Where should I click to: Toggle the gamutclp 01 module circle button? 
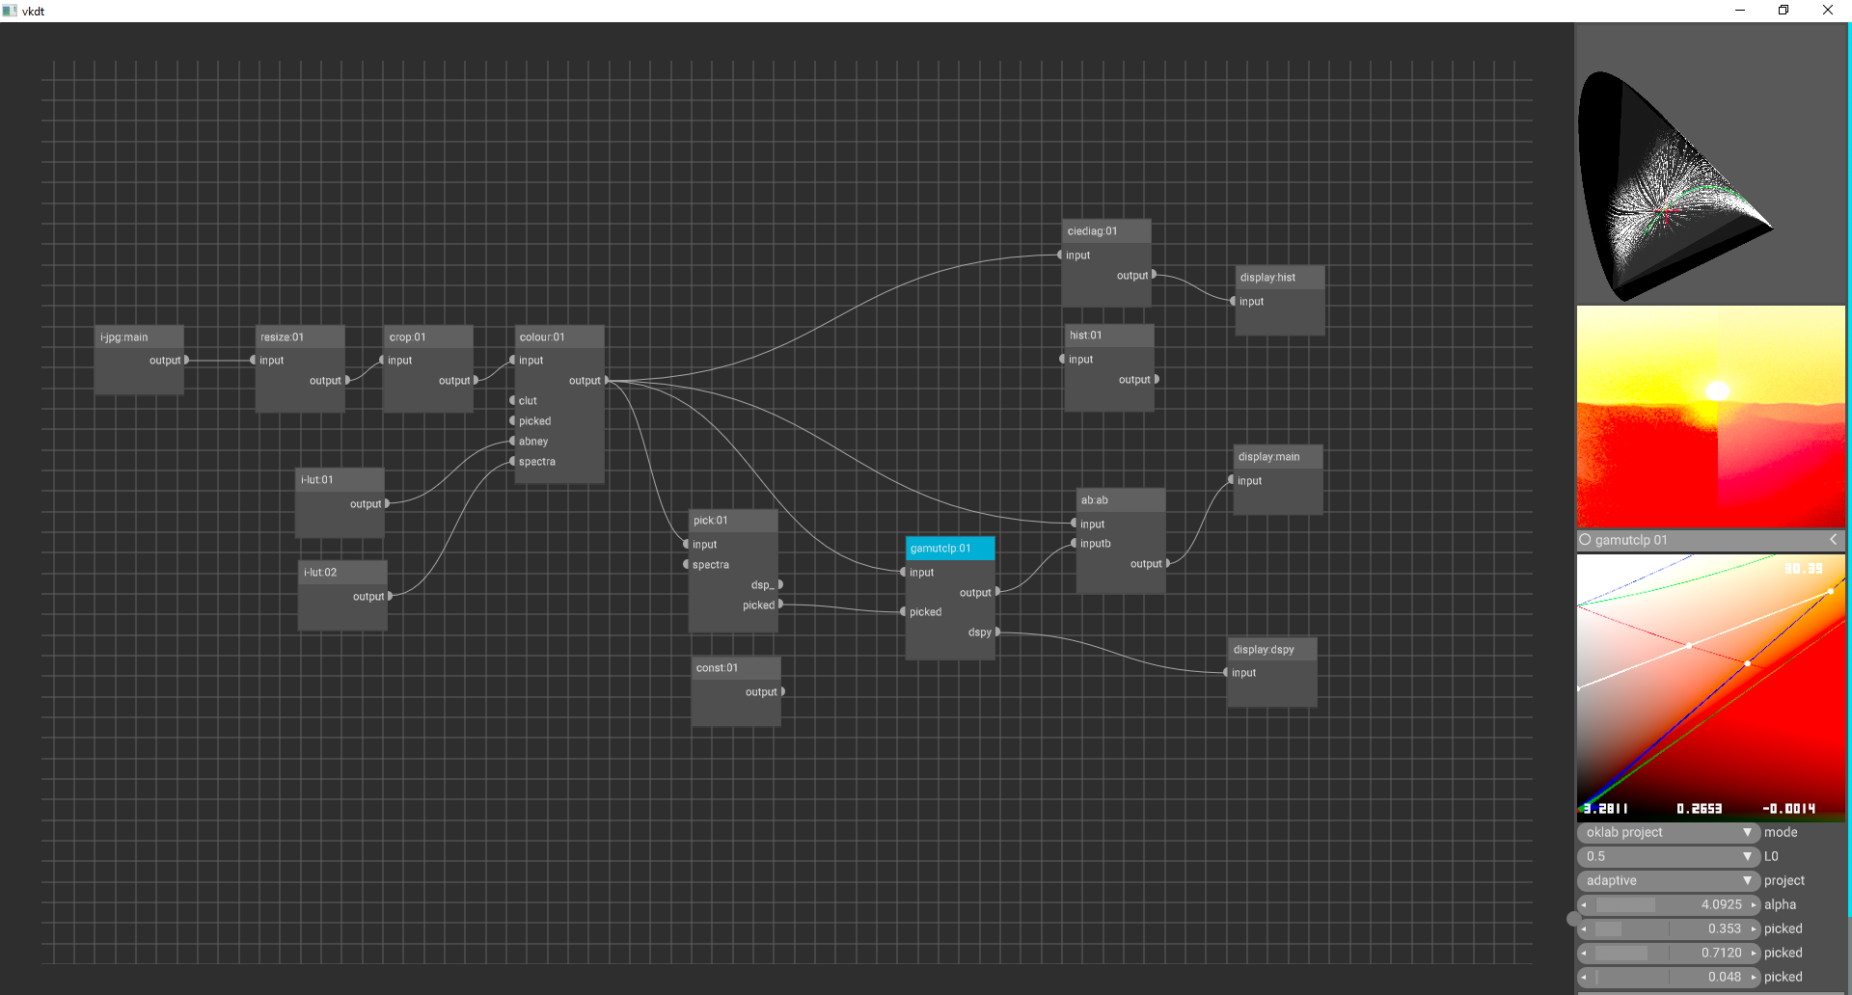(x=1585, y=540)
